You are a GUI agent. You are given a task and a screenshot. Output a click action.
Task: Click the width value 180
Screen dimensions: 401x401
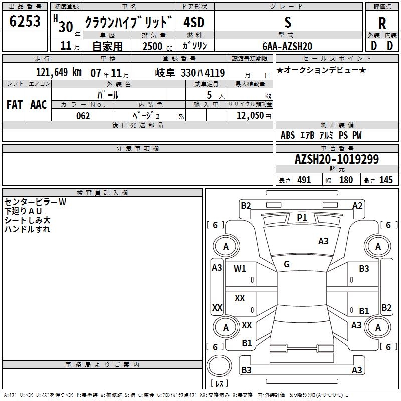346,180
